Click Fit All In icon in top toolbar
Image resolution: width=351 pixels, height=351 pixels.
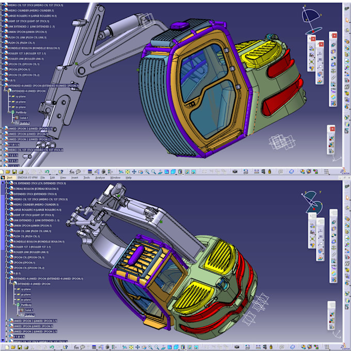point(127,172)
